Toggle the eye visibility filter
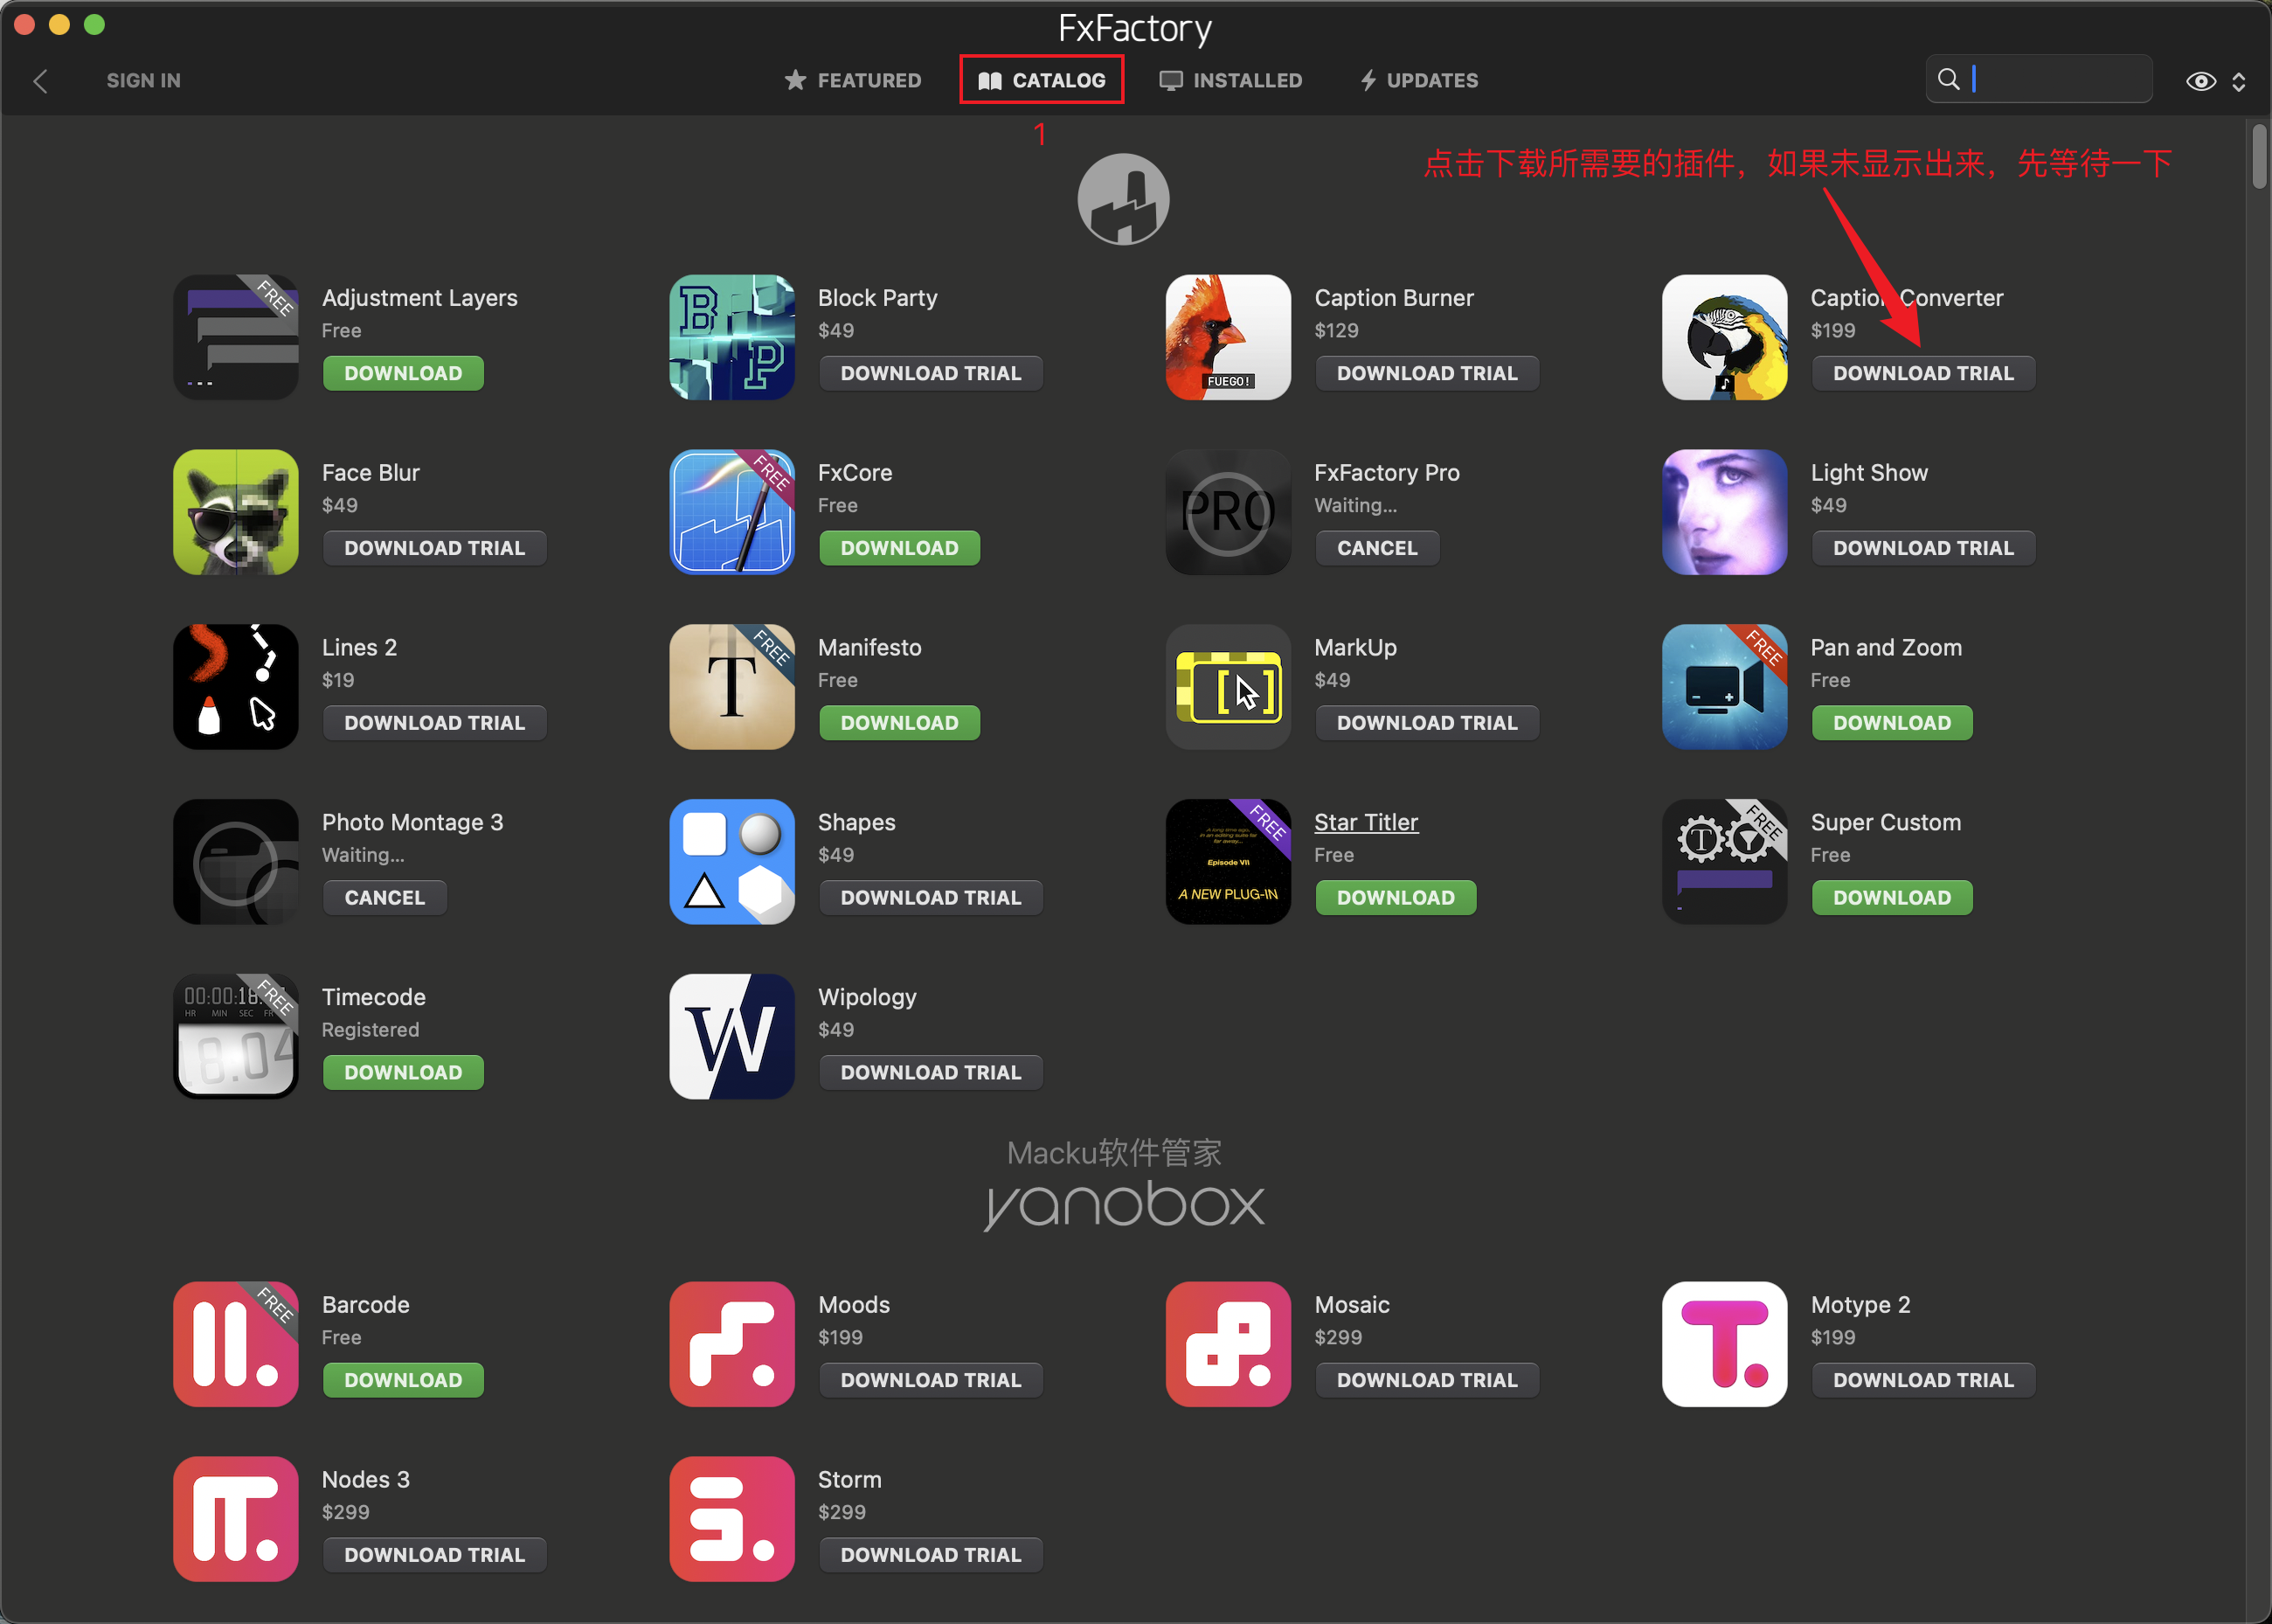This screenshot has height=1624, width=2272. coord(2200,81)
